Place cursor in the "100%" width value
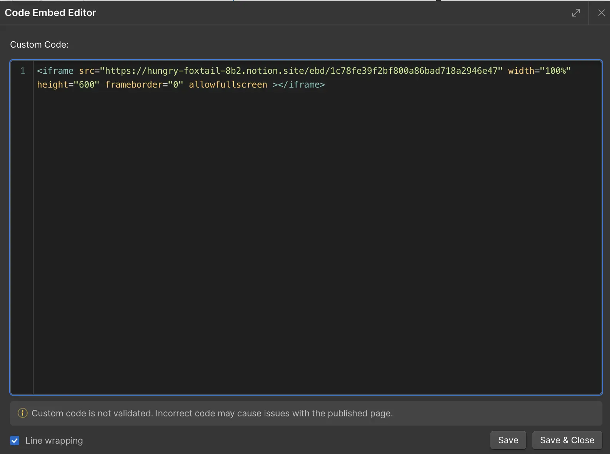Viewport: 610px width, 454px height. [555, 71]
